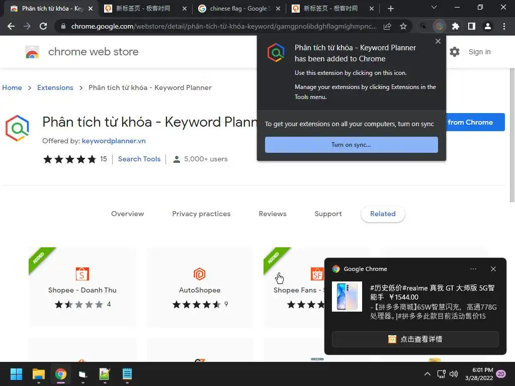Click Turn on sync button

352,145
